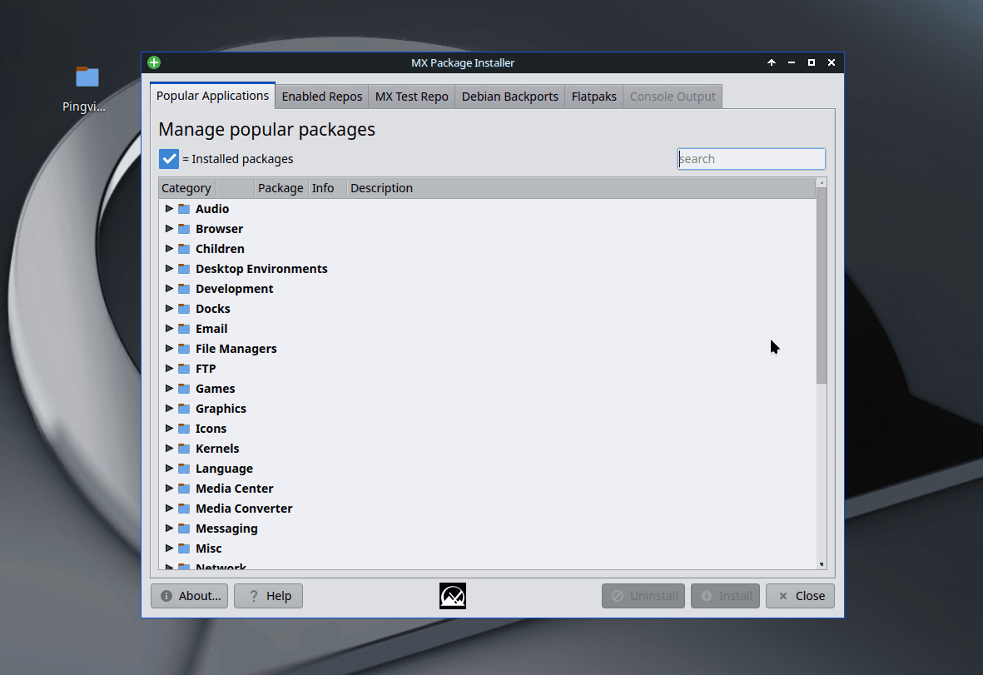Click the Browser folder icon

click(x=184, y=229)
